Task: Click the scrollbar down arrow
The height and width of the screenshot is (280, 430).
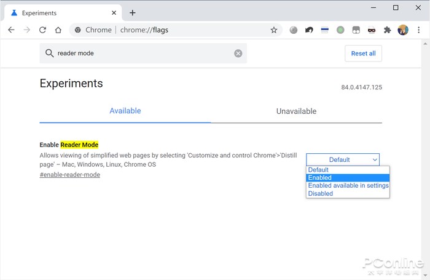Action: point(425,276)
